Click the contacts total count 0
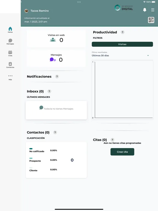This screenshot has width=158, height=211. pyautogui.click(x=72, y=160)
